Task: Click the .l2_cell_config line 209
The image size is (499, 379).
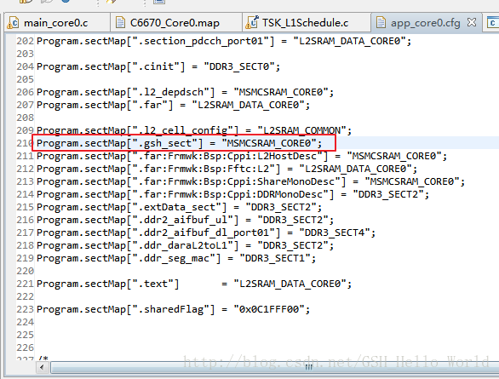Action: [194, 130]
